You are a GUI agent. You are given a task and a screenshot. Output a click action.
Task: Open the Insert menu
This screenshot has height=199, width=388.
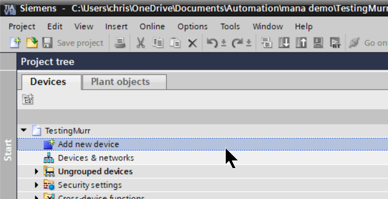(x=116, y=26)
